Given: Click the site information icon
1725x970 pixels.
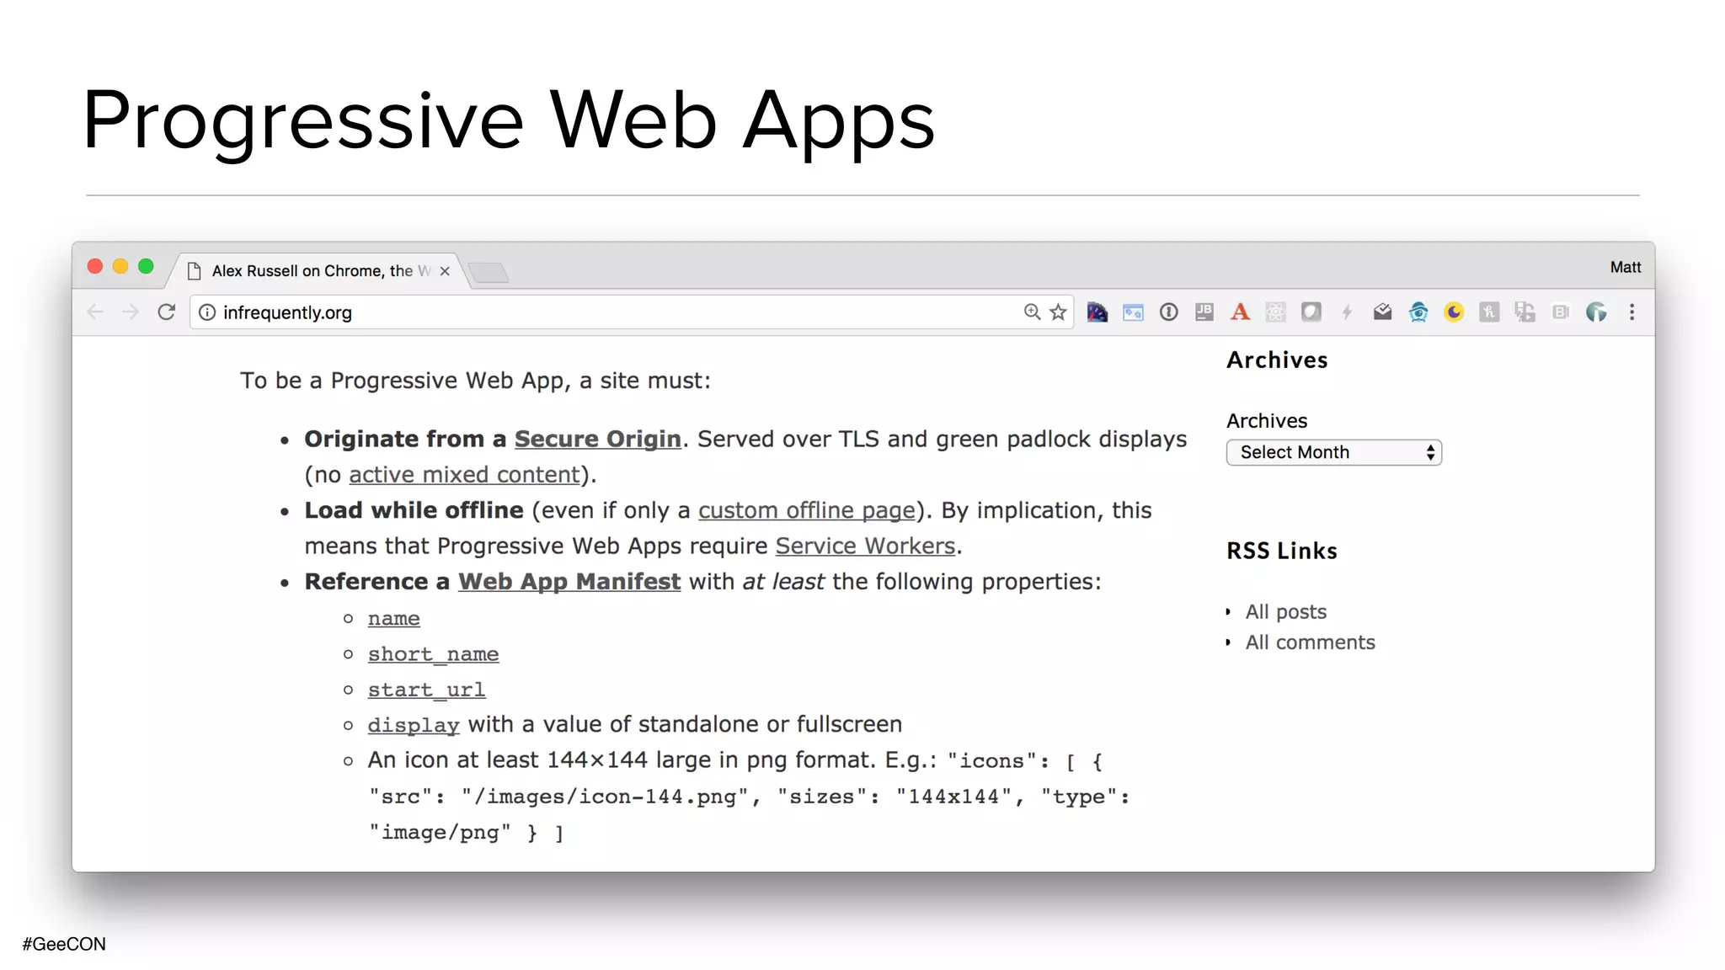Looking at the screenshot, I should click(x=207, y=312).
